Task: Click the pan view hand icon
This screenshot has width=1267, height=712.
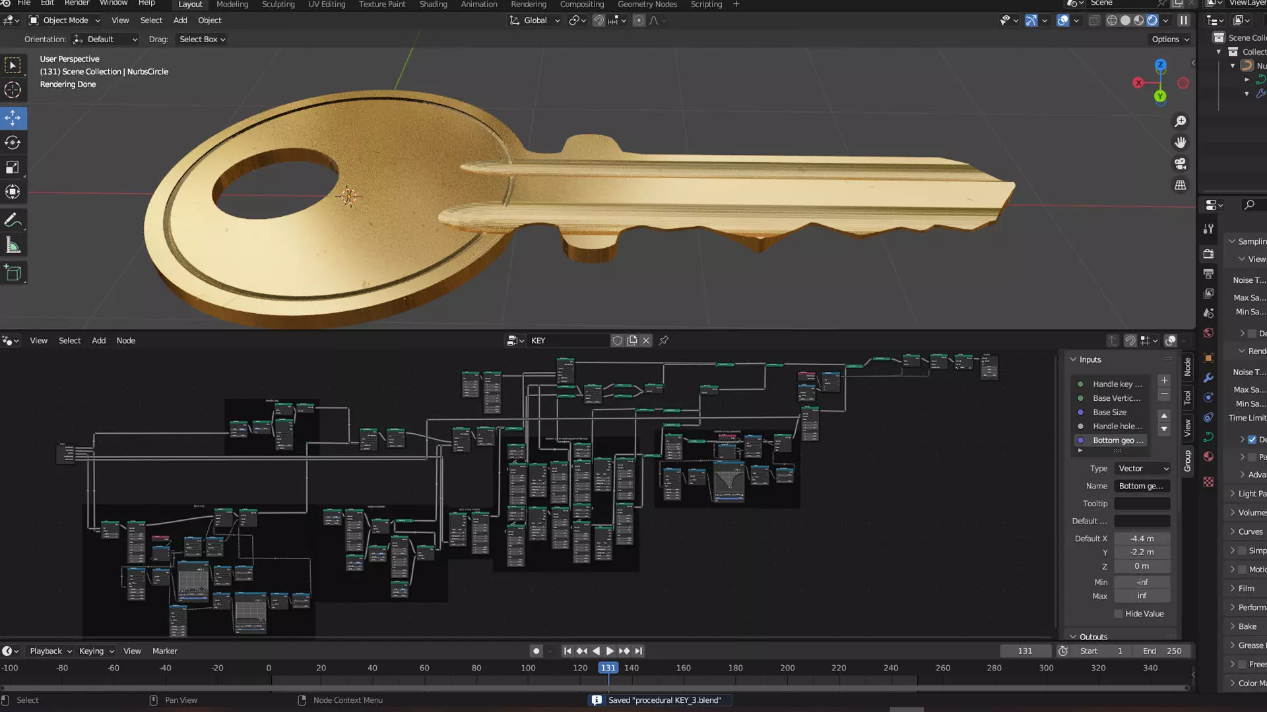Action: click(1180, 142)
